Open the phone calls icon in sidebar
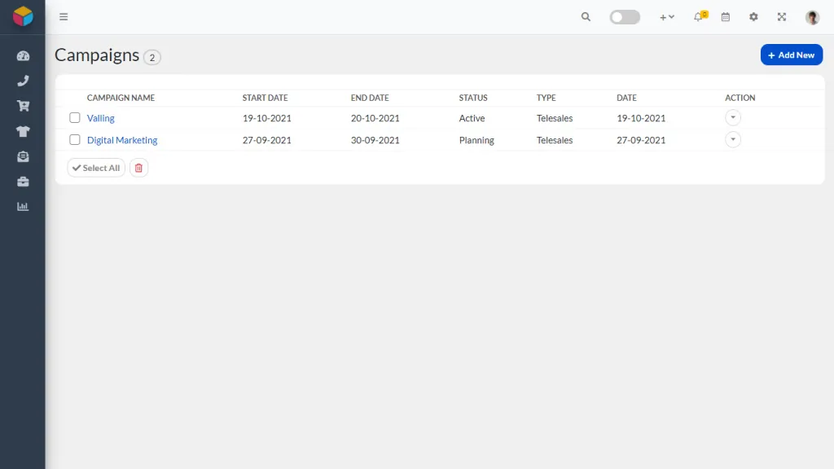 pyautogui.click(x=23, y=81)
